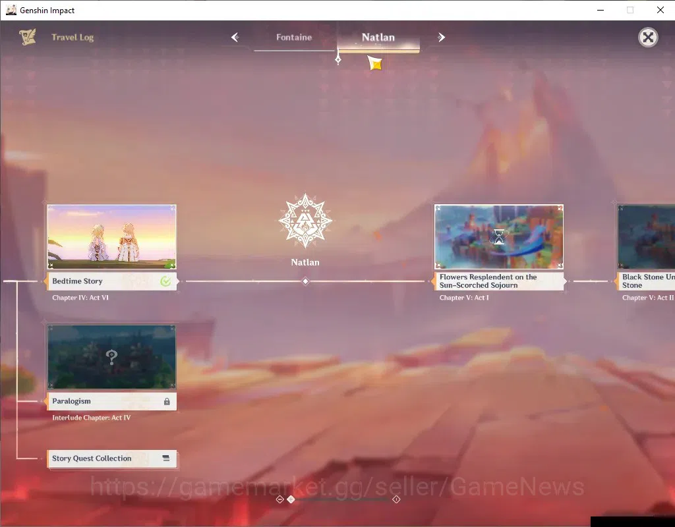The width and height of the screenshot is (675, 527).
Task: Click the right end icon of the bottom timeline slider
Action: 396,499
